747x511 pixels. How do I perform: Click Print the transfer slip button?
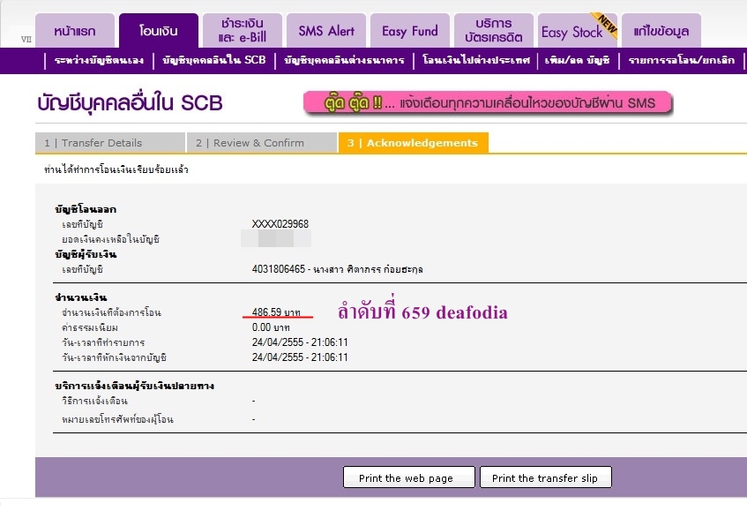546,477
